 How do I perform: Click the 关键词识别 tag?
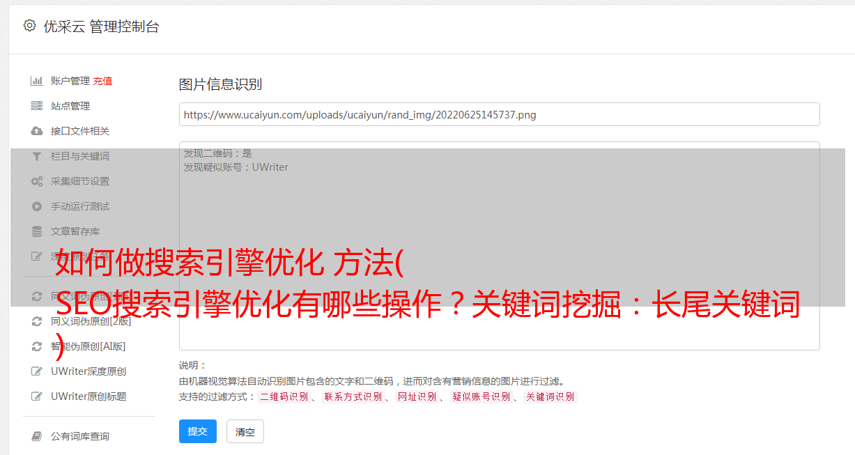coord(550,396)
